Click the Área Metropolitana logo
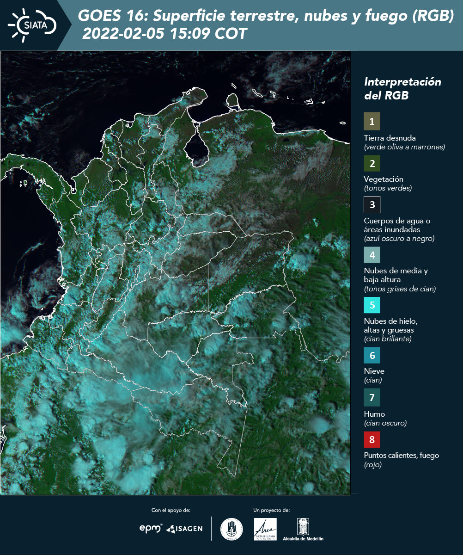 (x=266, y=529)
